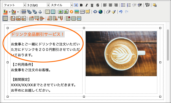The width and height of the screenshot is (171, 103).
Task: Click the line お早めにお越しください。
Action: point(31,90)
